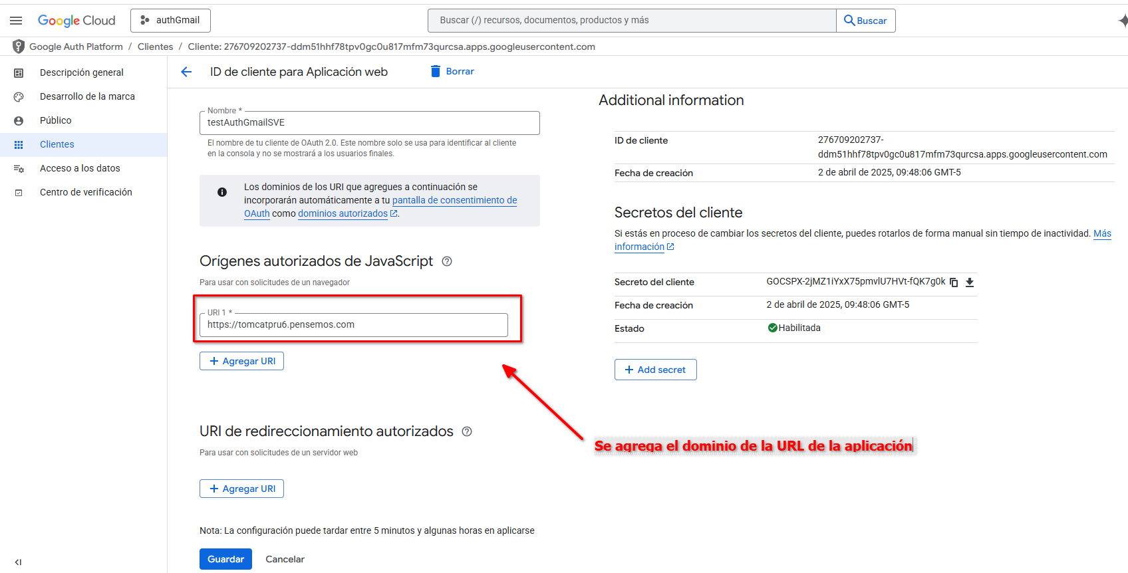The image size is (1128, 573).
Task: Open the Gemini sparkle assistant icon
Action: [1122, 21]
